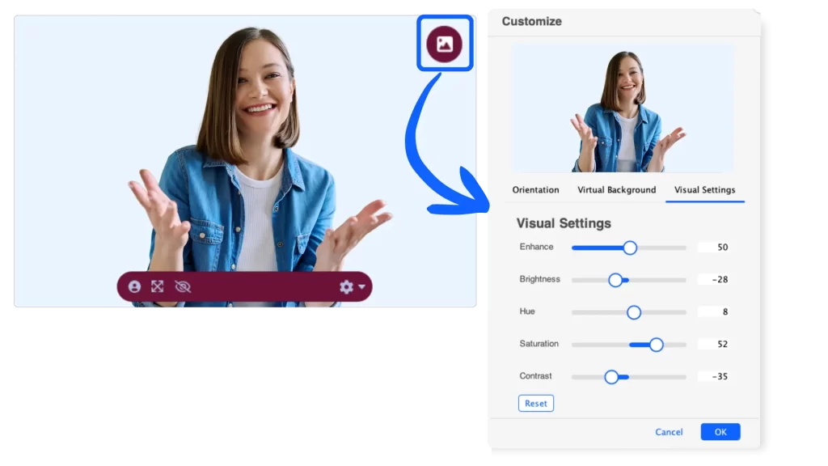The height and width of the screenshot is (466, 828).
Task: Switch to the Orientation tab
Action: (x=535, y=190)
